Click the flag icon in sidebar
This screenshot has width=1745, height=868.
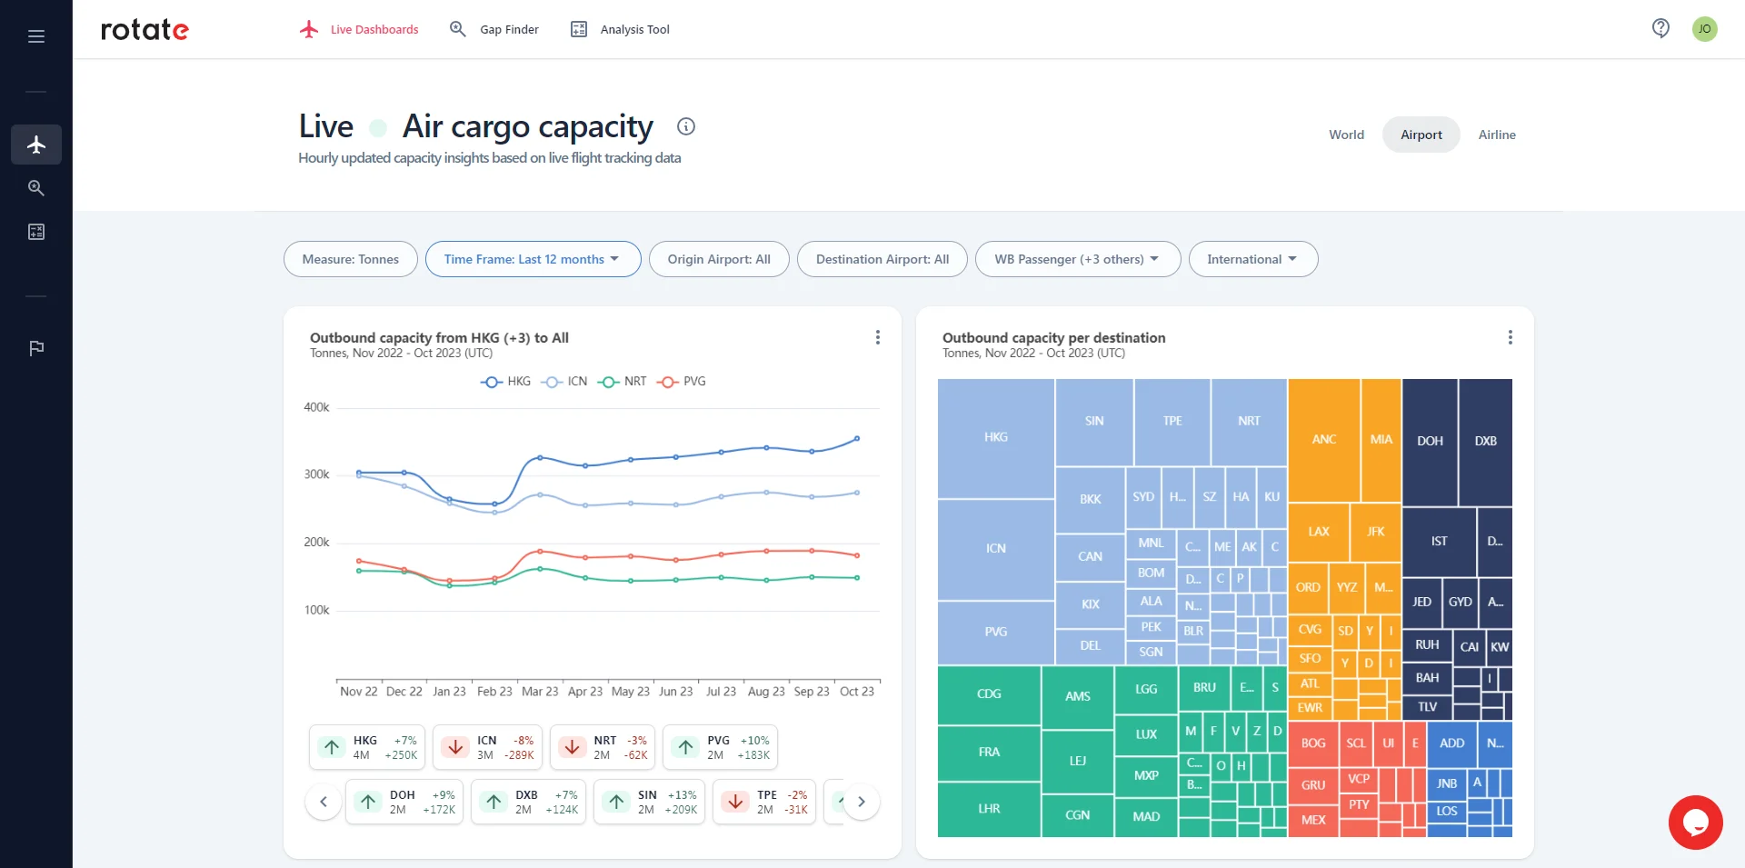click(36, 348)
